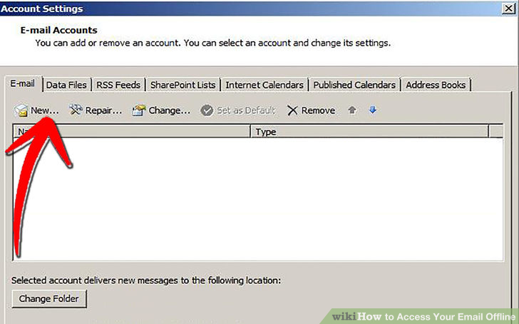This screenshot has height=324, width=519.
Task: Move account down with blue arrow
Action: click(373, 110)
